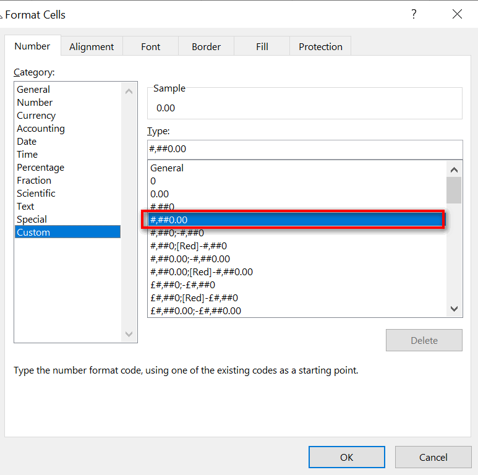Open the Font tab
The width and height of the screenshot is (478, 475).
click(x=150, y=46)
